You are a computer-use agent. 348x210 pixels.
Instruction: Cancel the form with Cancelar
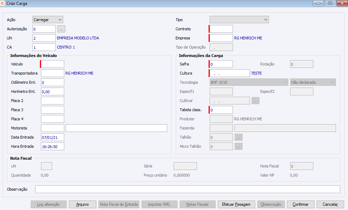330,204
